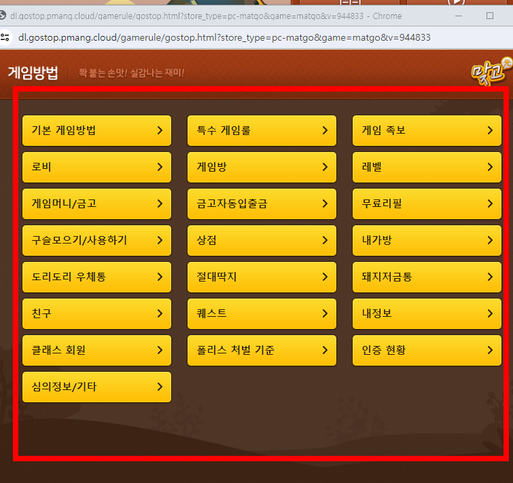Viewport: 513px width, 483px height.
Task: Open the 기본 게임방법 section
Action: pos(96,130)
